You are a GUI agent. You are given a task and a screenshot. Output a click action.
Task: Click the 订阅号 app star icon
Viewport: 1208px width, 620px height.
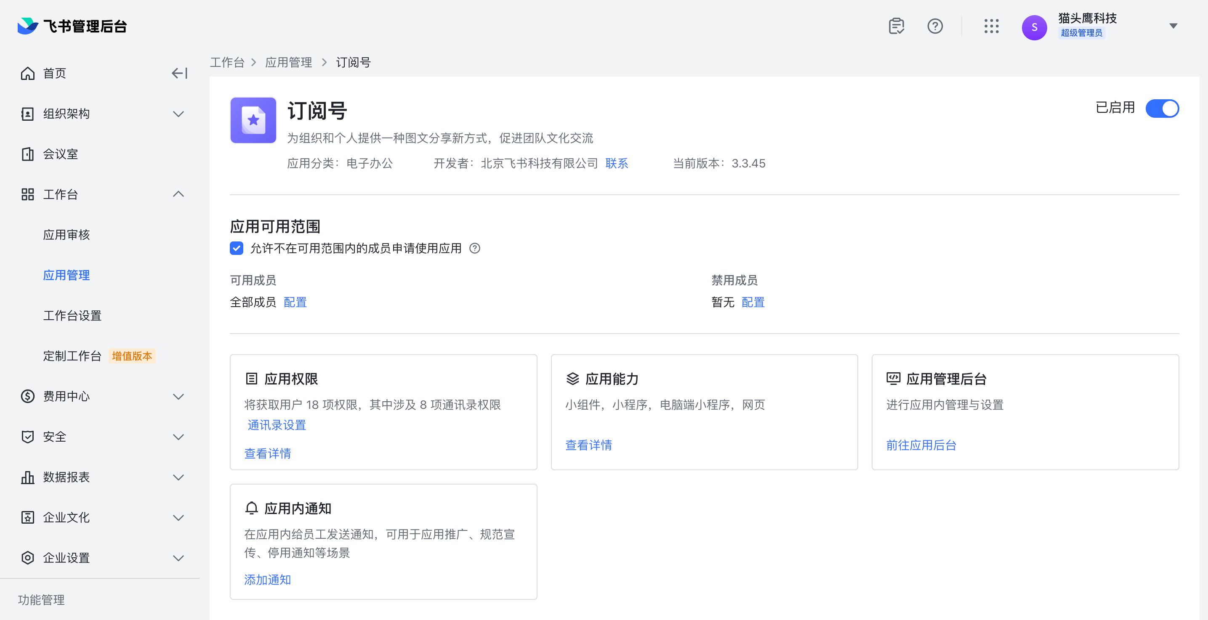[253, 120]
